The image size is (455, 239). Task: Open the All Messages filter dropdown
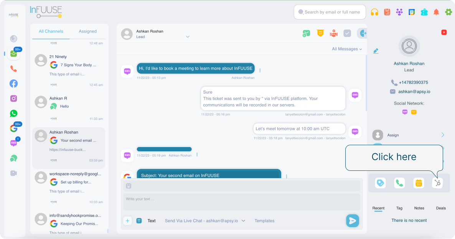click(x=347, y=49)
